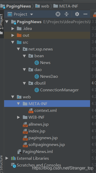Select ConnectionManager in the project tree
This screenshot has width=96, height=173.
59,90
